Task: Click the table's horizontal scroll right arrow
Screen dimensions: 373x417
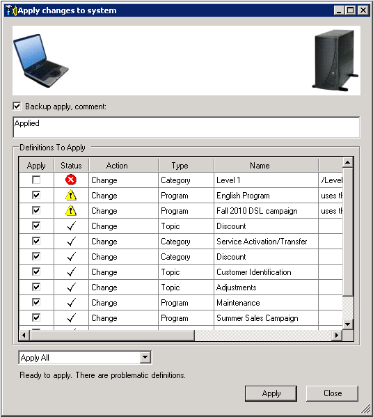Action: pyautogui.click(x=337, y=335)
